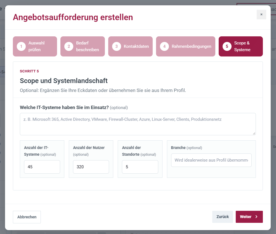Click the Anzahl der IT-Systeme field showing 45
This screenshot has width=276, height=234.
[x=42, y=167]
